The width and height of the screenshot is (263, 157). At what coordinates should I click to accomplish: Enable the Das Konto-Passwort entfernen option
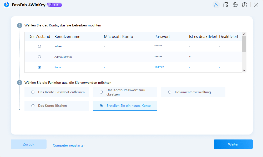33,92
